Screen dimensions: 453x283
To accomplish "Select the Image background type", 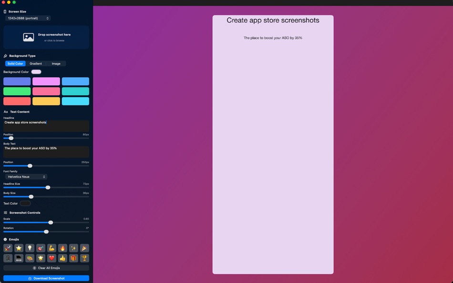I will tap(57, 63).
